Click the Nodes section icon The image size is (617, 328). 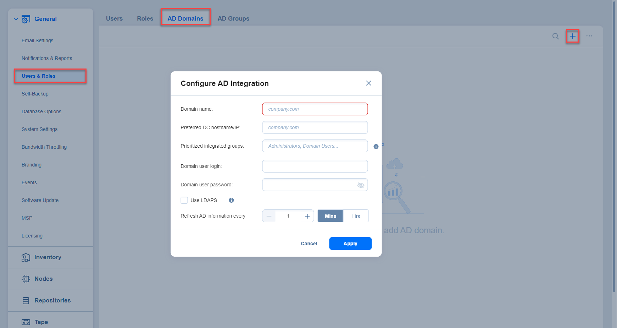click(x=26, y=279)
